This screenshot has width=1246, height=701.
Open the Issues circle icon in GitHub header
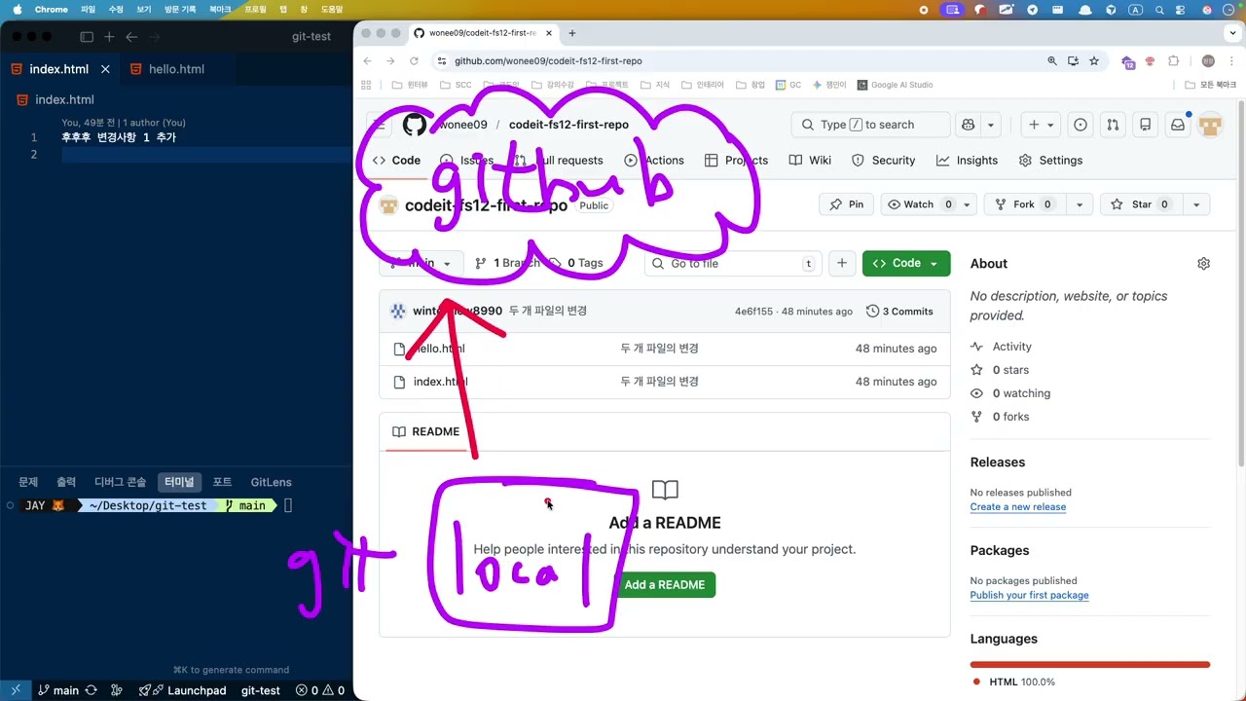(1081, 125)
